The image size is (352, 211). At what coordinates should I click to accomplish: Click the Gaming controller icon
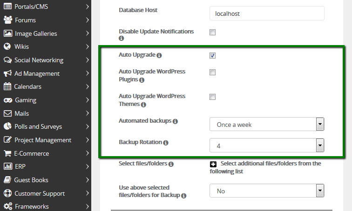point(7,100)
